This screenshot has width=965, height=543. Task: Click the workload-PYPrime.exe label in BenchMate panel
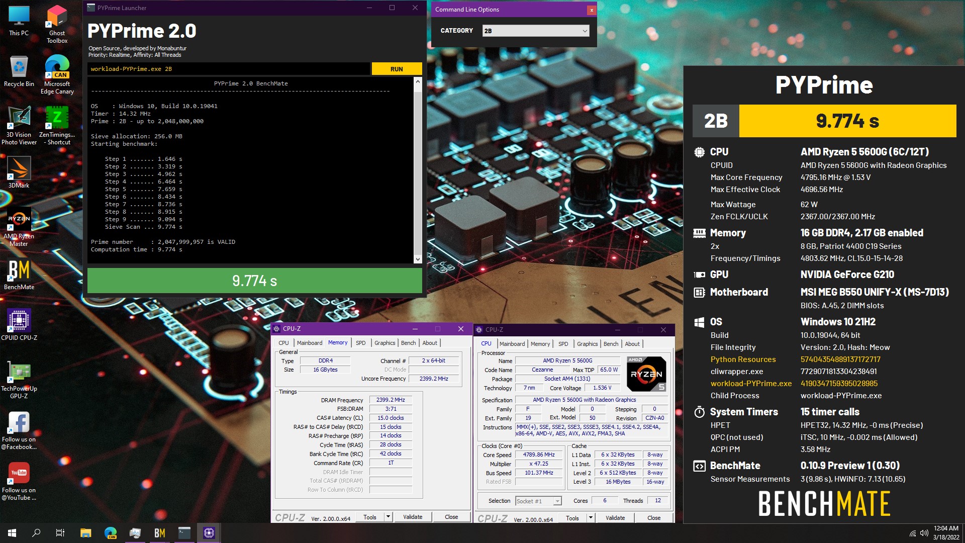(x=751, y=384)
